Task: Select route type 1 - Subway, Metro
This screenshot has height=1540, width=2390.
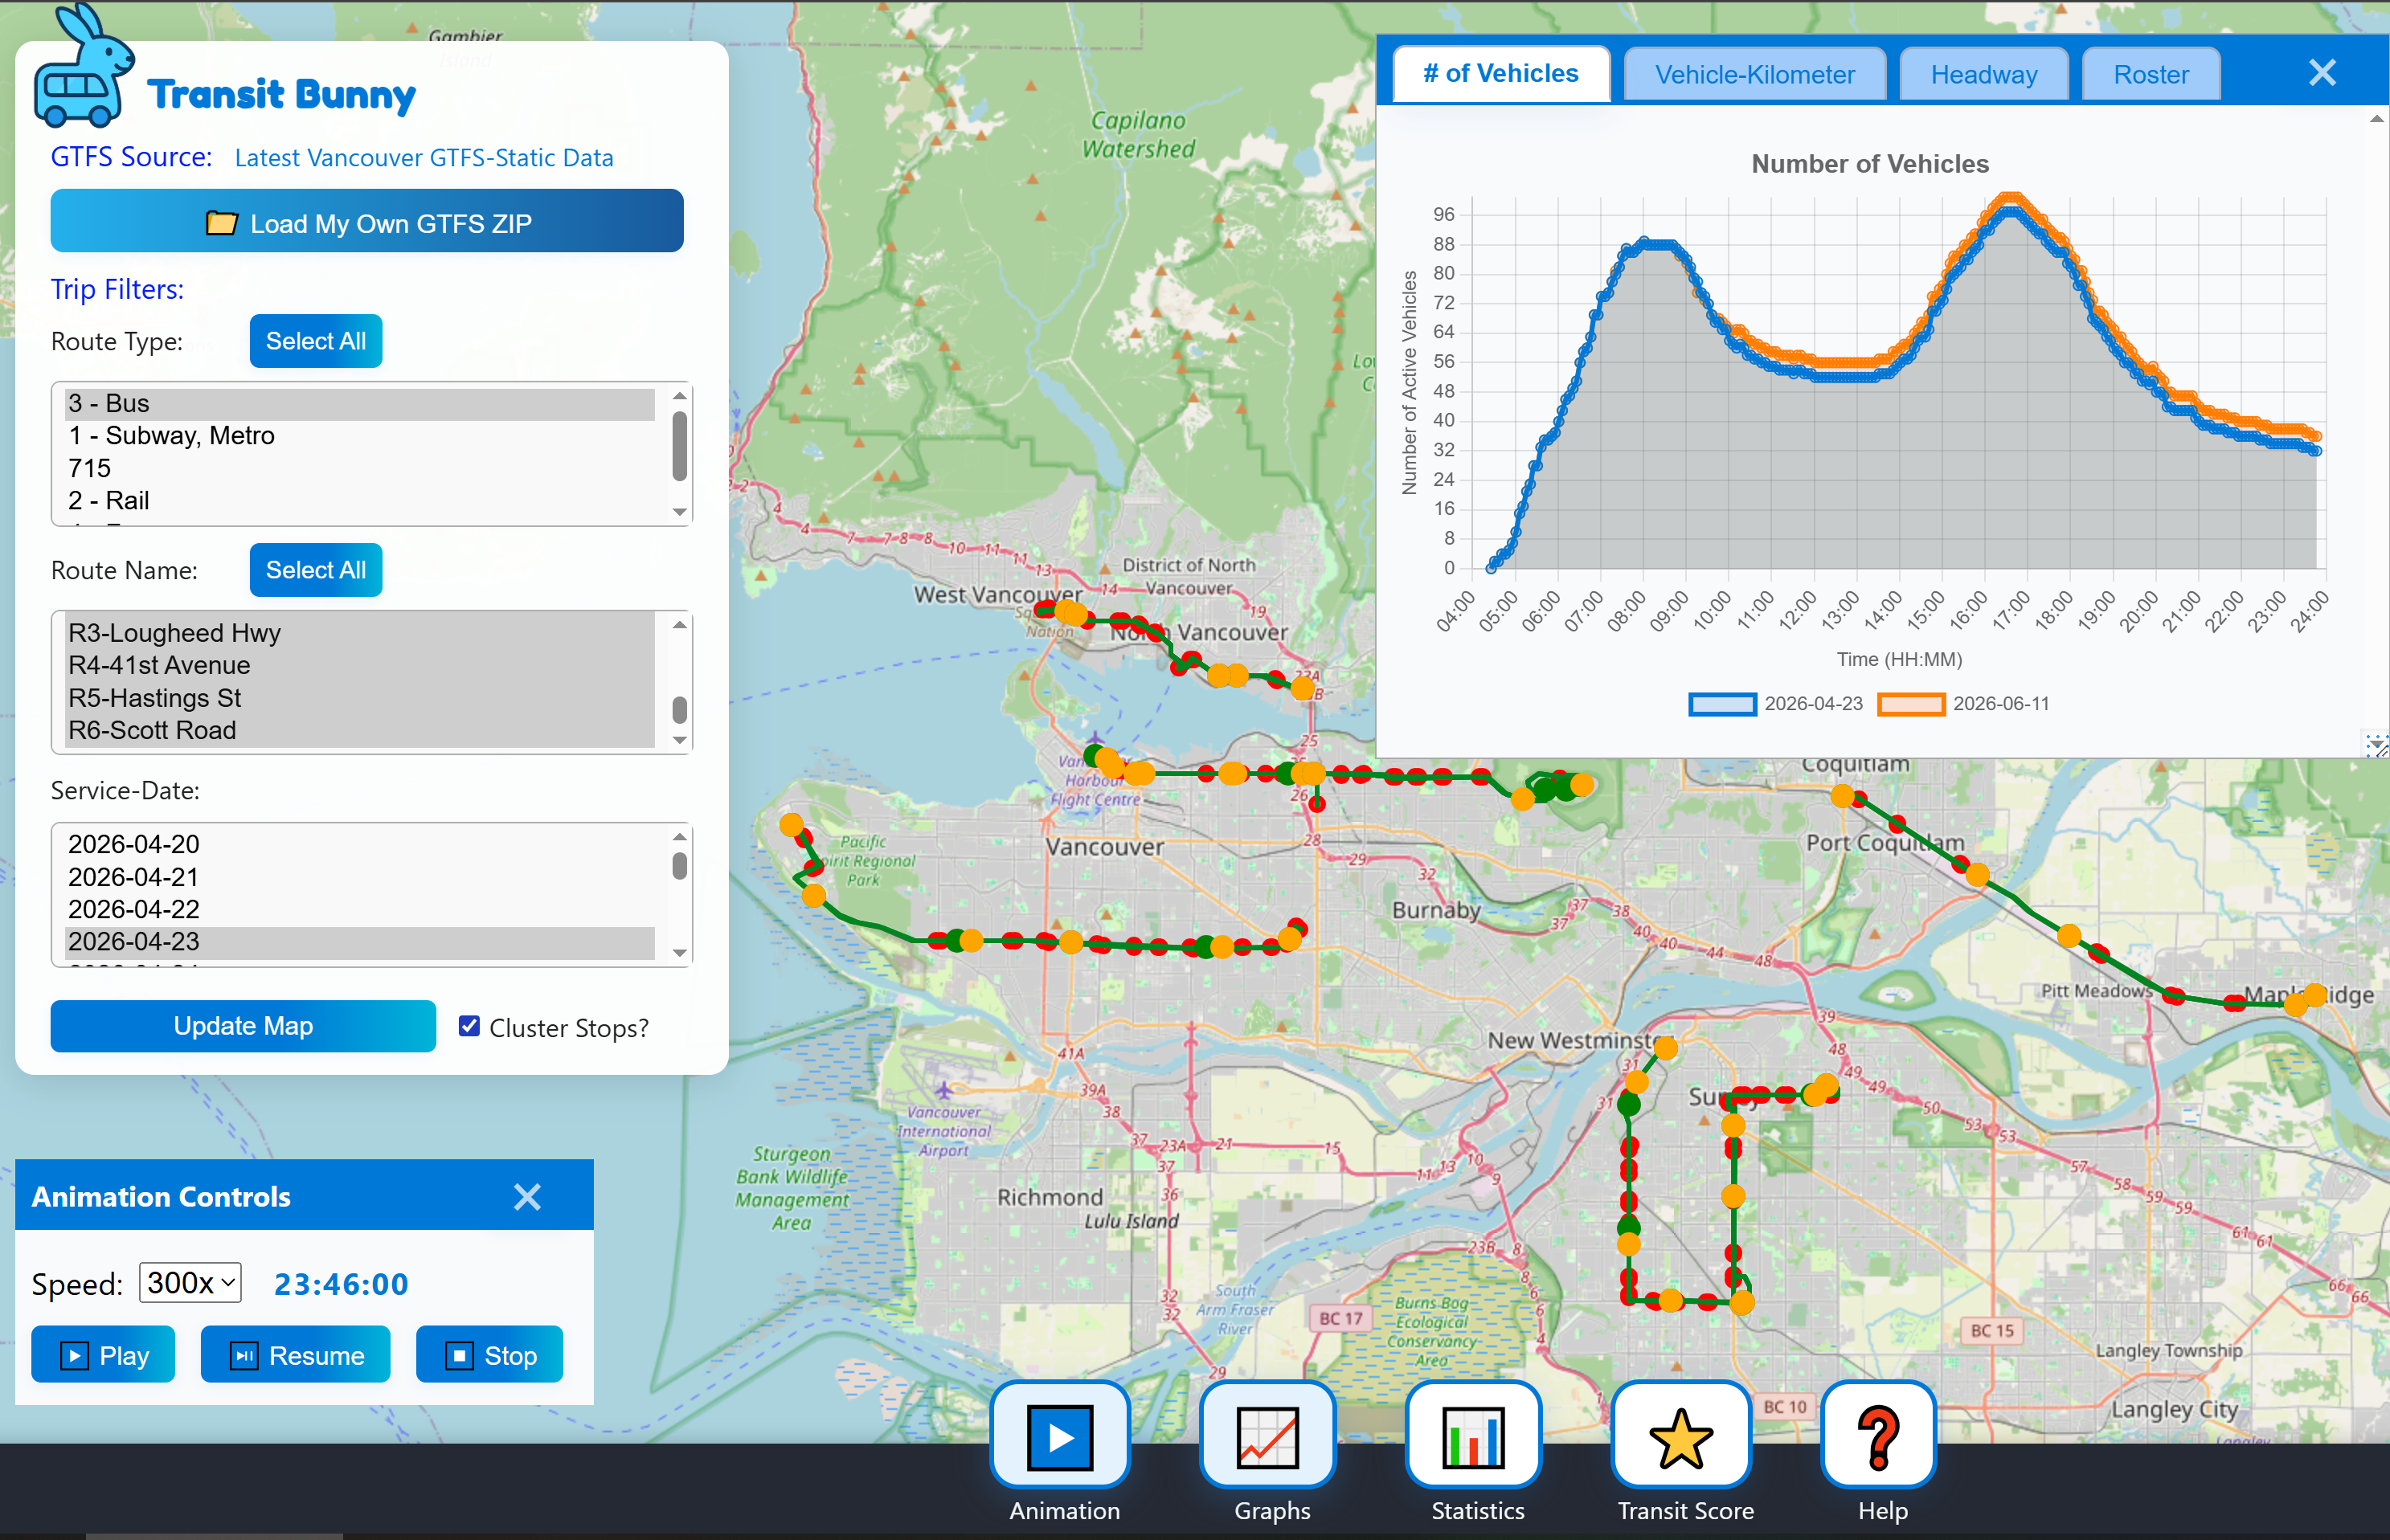Action: [360, 436]
